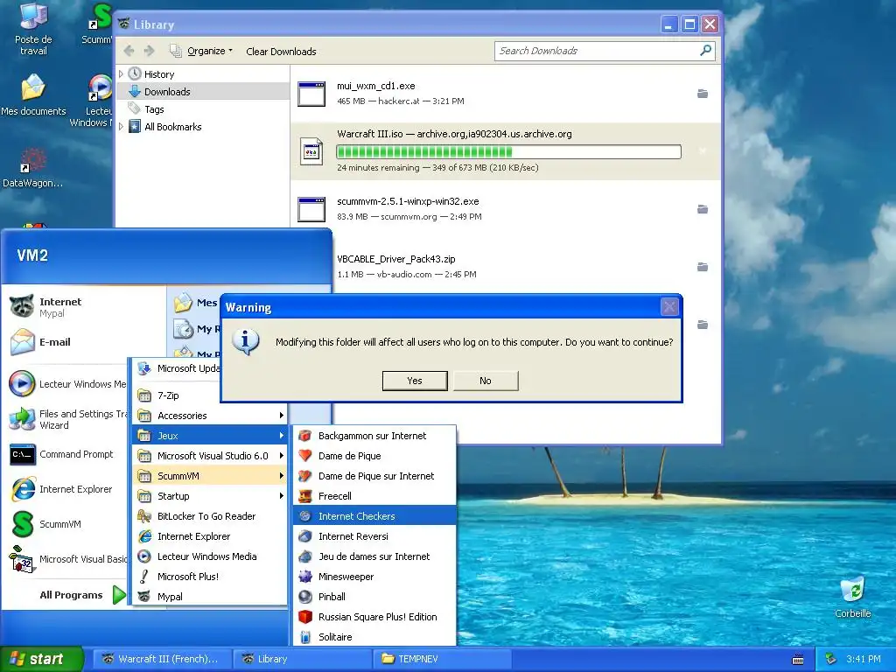The width and height of the screenshot is (896, 672).
Task: Open Files and Settings Transfer Wizard
Action: click(x=67, y=419)
